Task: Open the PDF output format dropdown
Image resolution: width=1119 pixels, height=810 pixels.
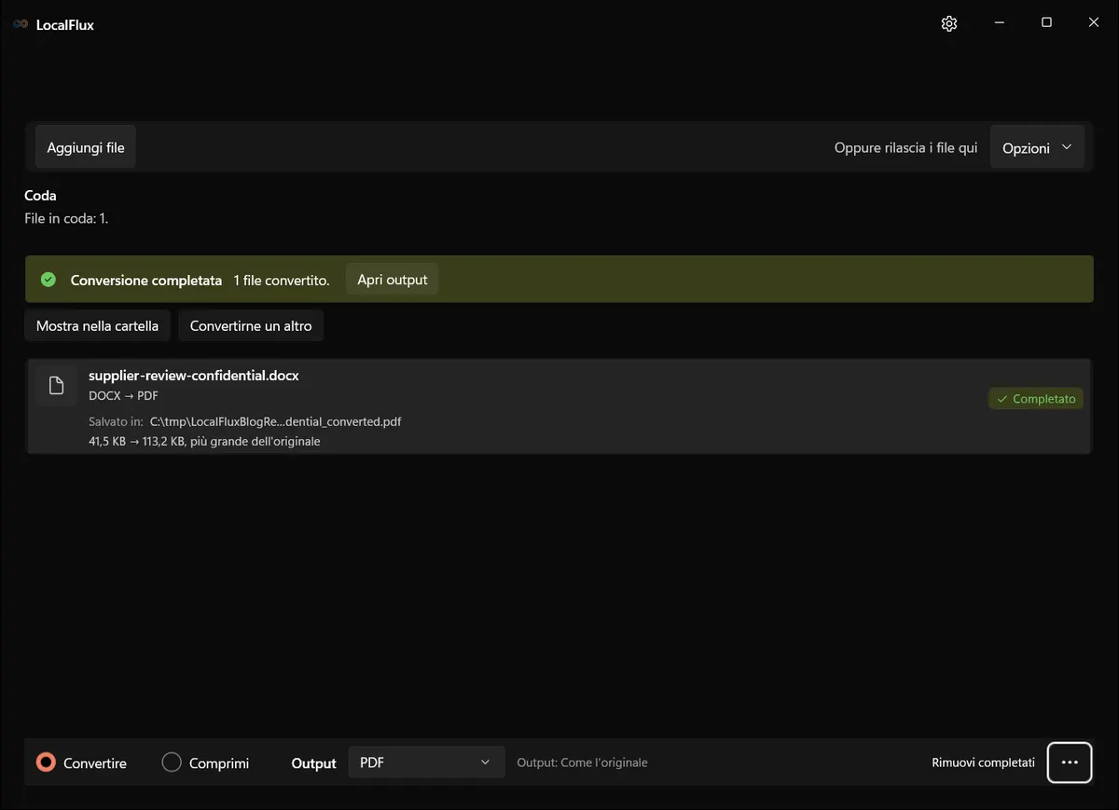Action: pyautogui.click(x=426, y=762)
